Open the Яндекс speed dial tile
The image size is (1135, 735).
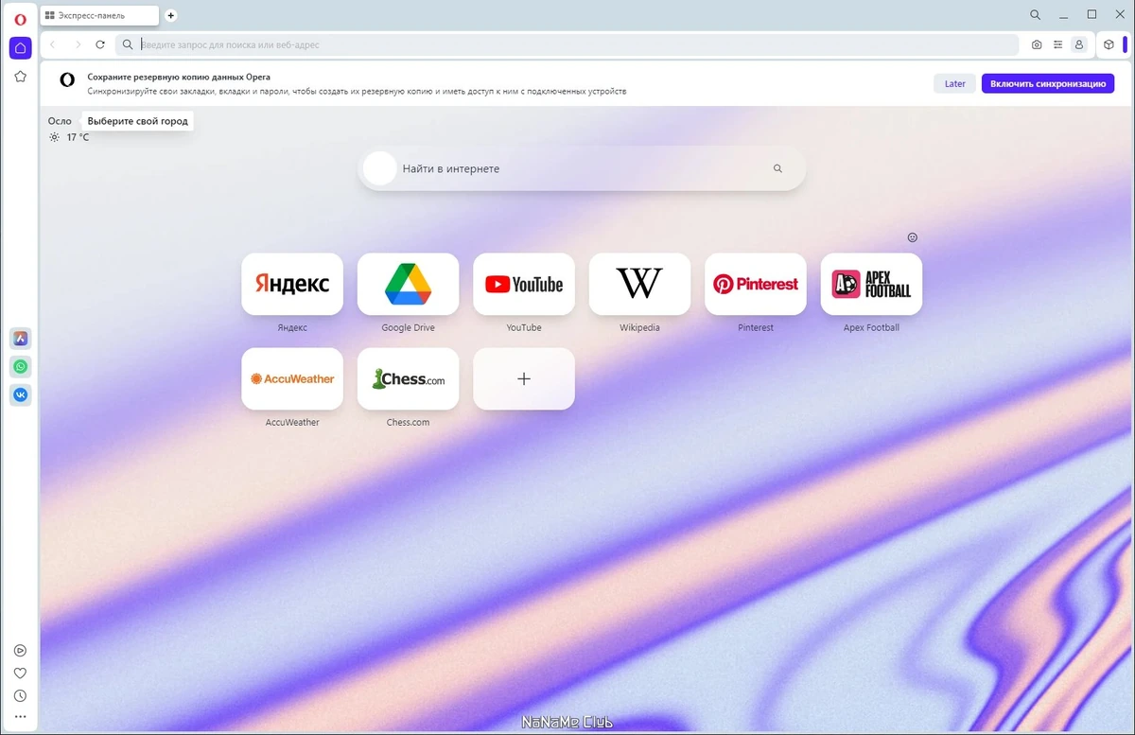292,284
